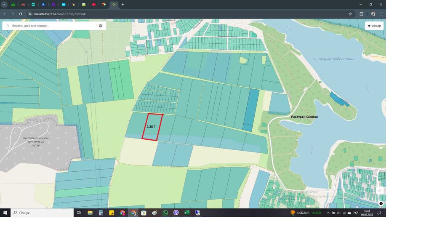Open the Chrome profile avatar

point(373,14)
